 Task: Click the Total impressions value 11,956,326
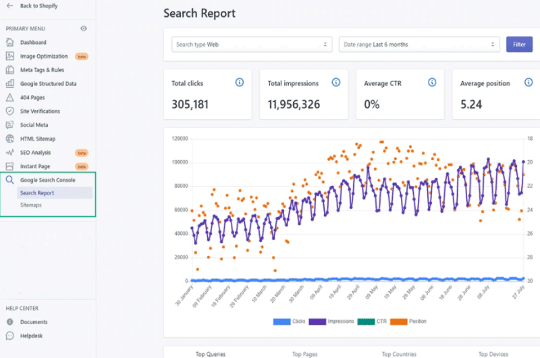[294, 104]
